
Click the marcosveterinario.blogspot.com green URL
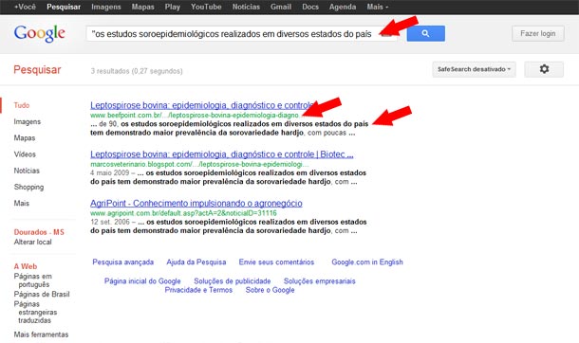click(x=199, y=164)
